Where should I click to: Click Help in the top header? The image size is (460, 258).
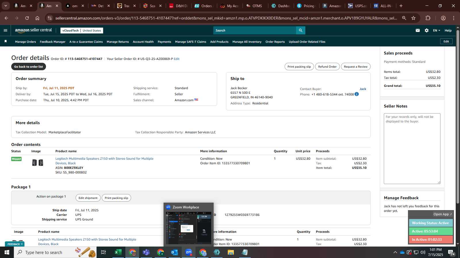(448, 30)
